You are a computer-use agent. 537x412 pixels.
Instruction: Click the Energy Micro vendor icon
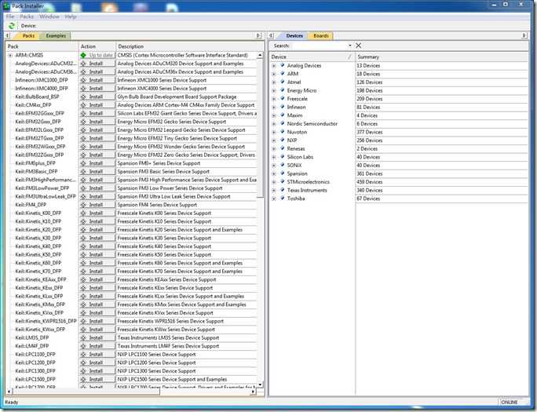[283, 90]
